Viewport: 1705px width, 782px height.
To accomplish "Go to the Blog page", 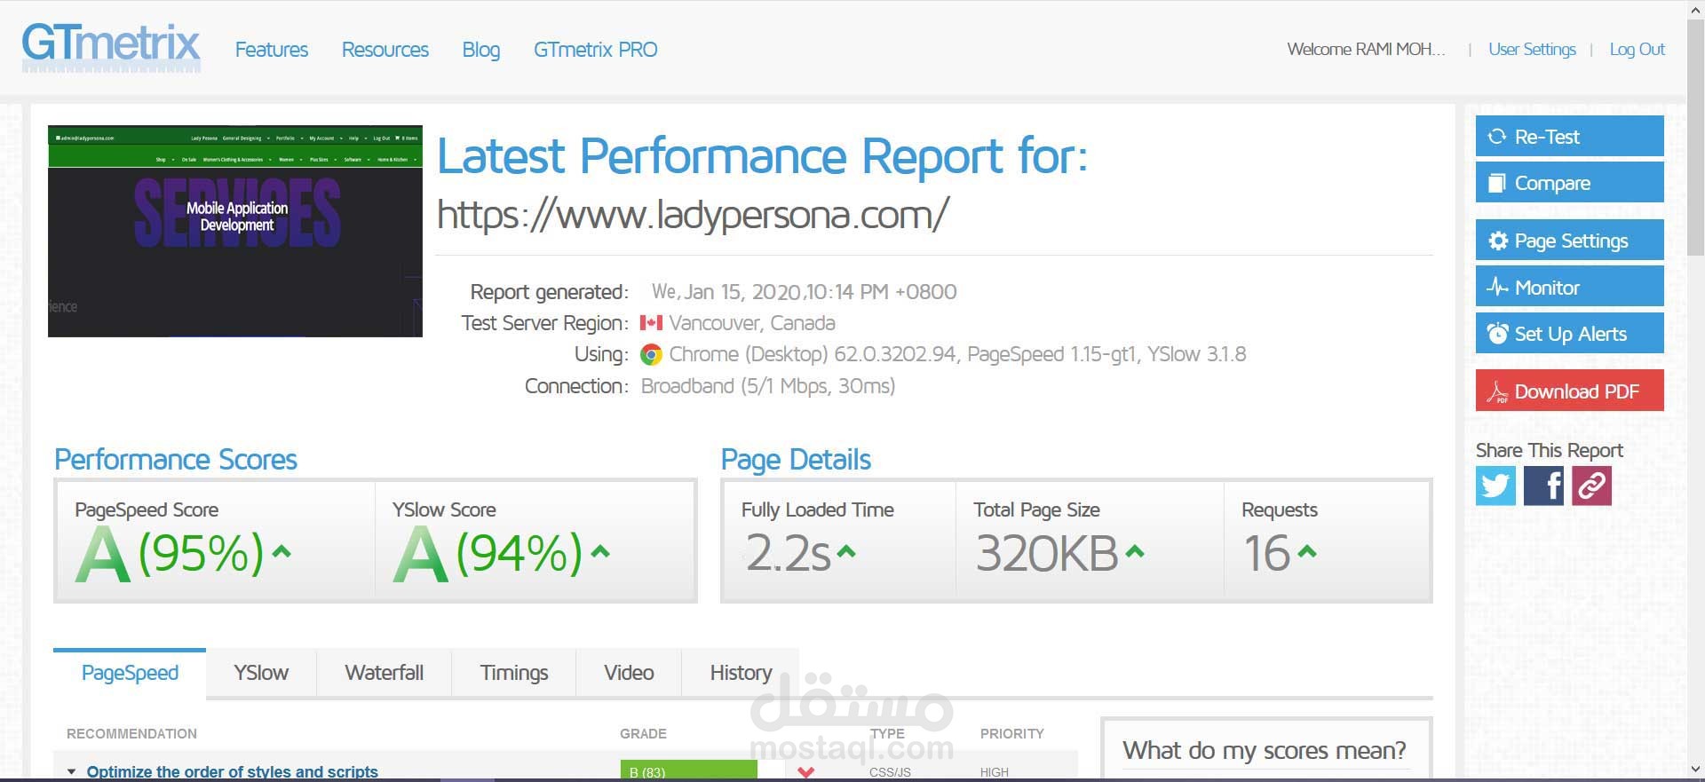I will pos(481,50).
